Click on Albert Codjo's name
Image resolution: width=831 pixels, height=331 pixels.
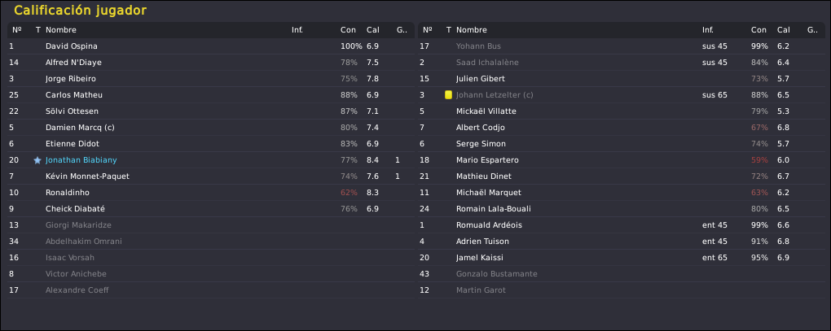[x=480, y=128]
